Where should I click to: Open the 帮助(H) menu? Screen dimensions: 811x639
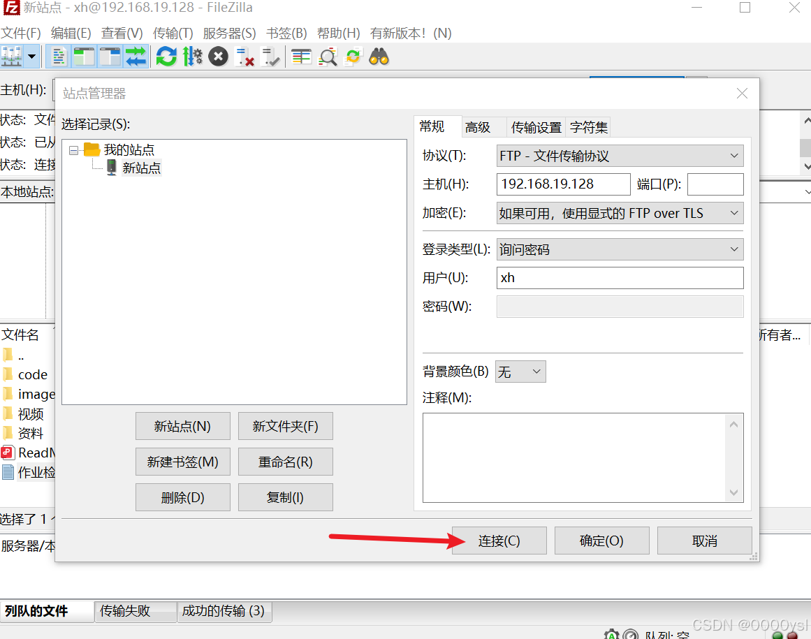coord(338,33)
